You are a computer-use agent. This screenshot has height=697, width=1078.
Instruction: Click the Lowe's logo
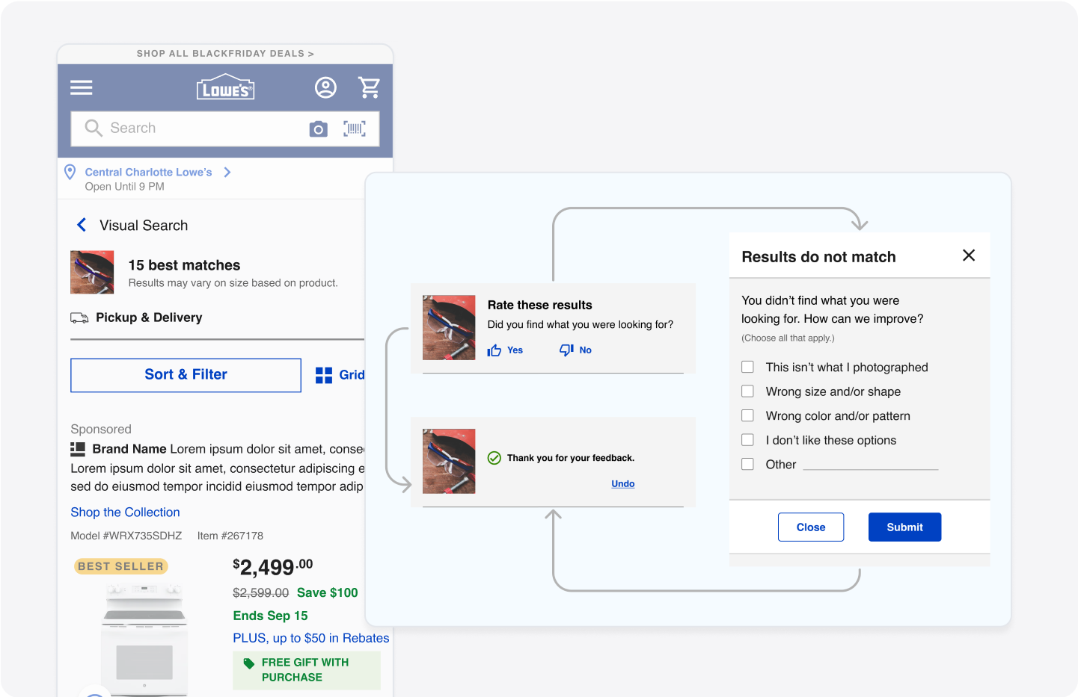225,87
